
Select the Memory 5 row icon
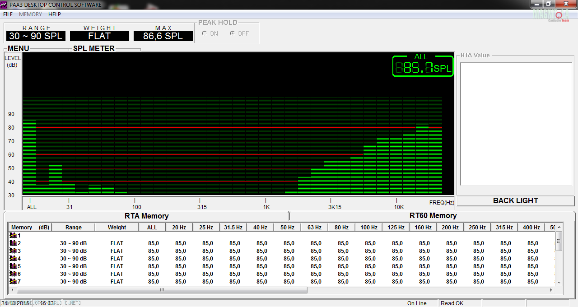click(13, 266)
